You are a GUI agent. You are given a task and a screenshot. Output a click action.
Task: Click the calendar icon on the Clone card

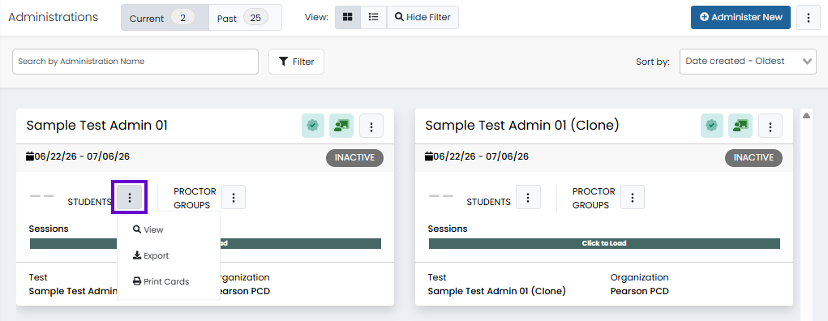429,156
